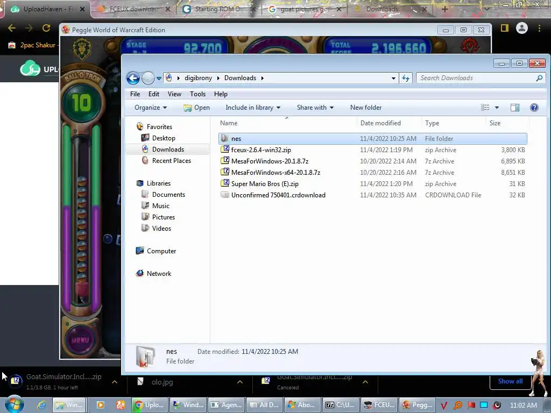Open the Edit menu

(153, 94)
